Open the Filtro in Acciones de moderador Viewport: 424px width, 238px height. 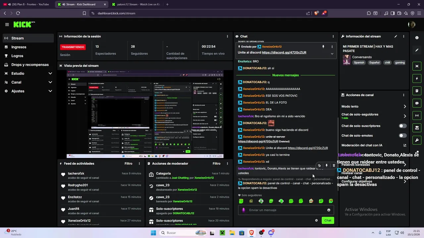coord(216,164)
